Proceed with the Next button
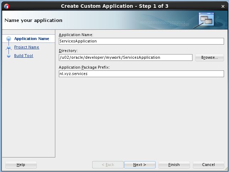229x172 pixels. 139,165
